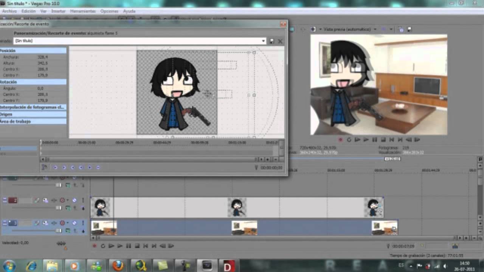Expand the Interpolación de fotogramas section

(x=33, y=107)
